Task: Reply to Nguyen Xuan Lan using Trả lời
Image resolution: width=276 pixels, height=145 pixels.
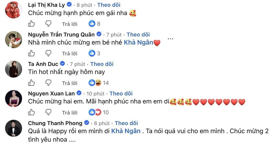Action: point(70,112)
